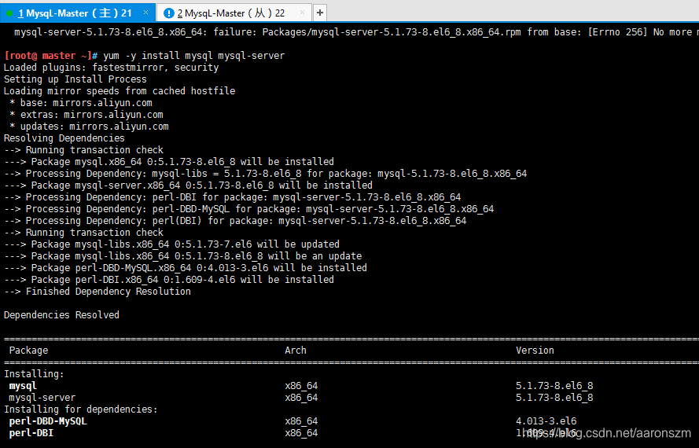The width and height of the screenshot is (699, 448).
Task: Click the 'Installing:' section label
Action: (34, 374)
